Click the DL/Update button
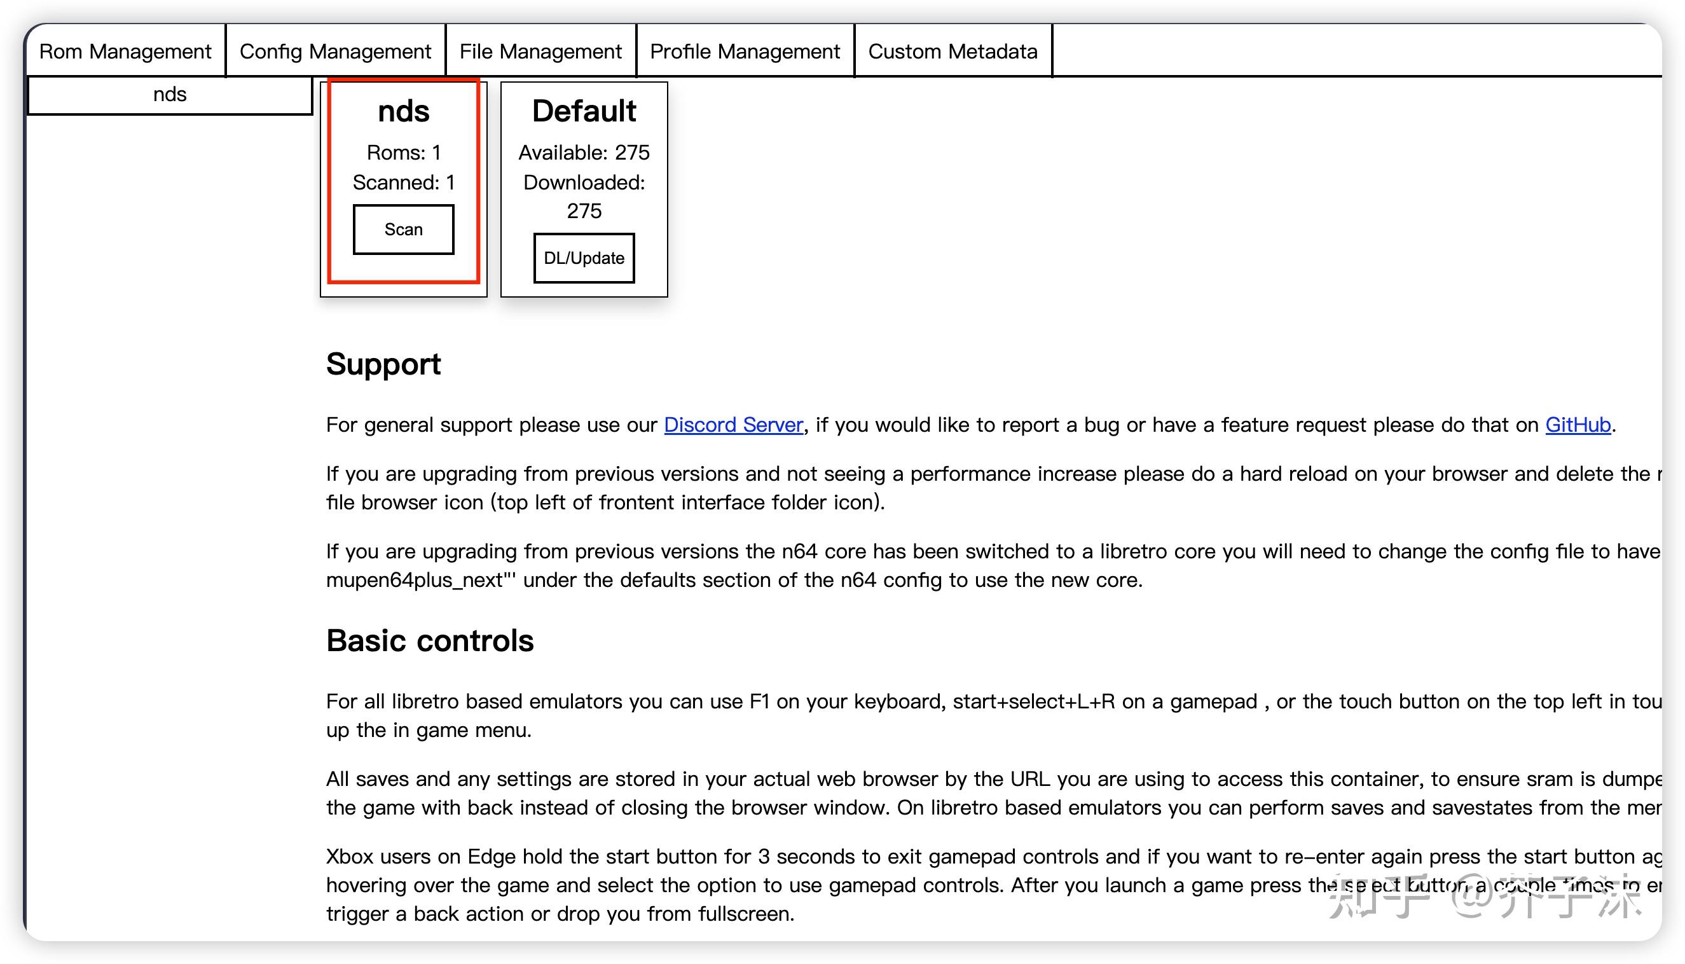Screen dimensions: 1685x964 [x=584, y=258]
